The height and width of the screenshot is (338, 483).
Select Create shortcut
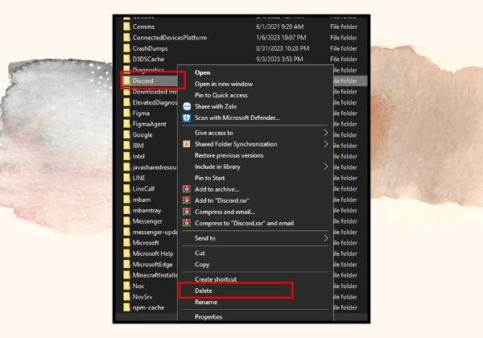pyautogui.click(x=216, y=279)
